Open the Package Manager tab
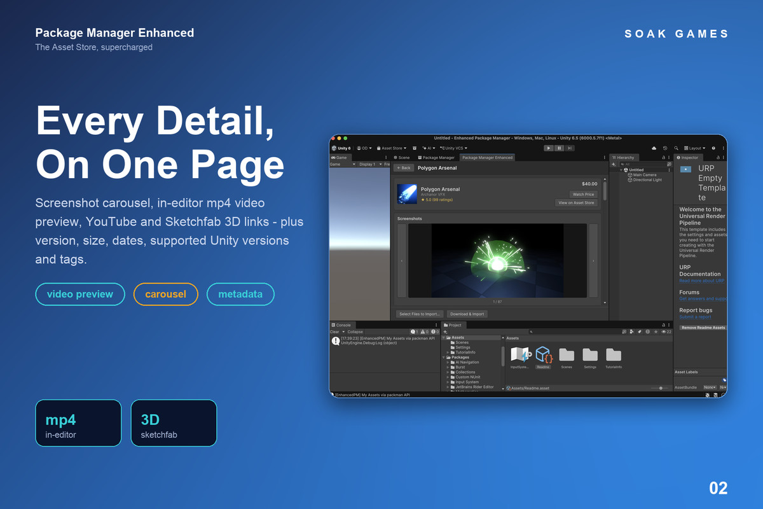Screen dimensions: 763x509 click(x=436, y=157)
